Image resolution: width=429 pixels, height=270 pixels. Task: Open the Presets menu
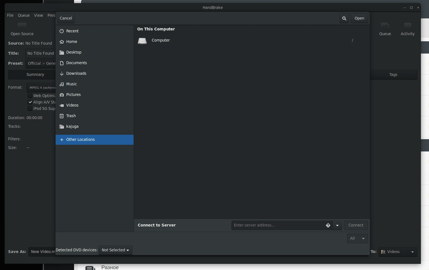click(51, 15)
